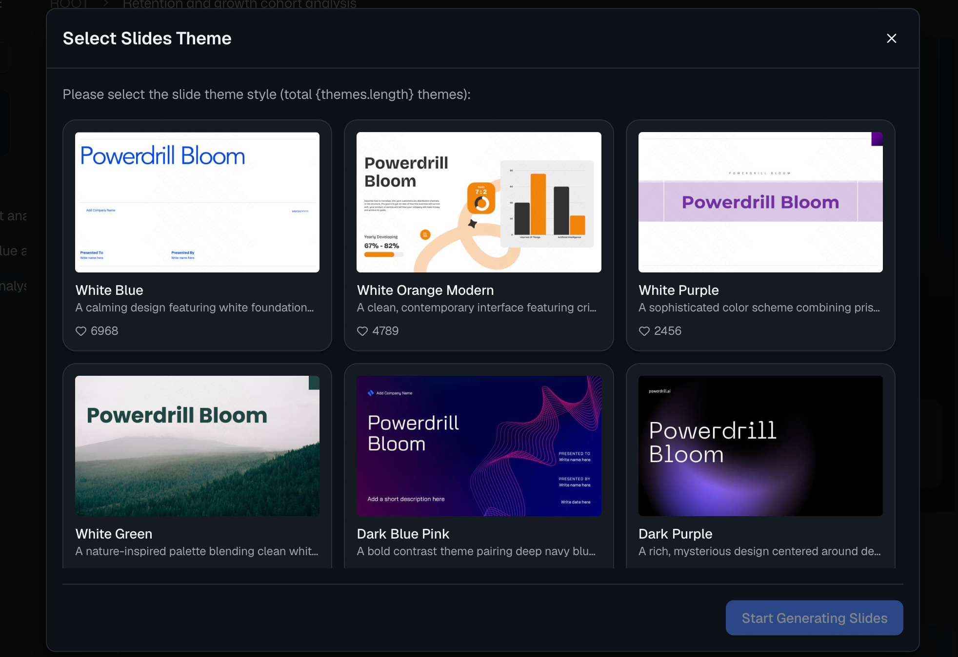Select the White Orange Modern theme thumbnail

pyautogui.click(x=479, y=202)
